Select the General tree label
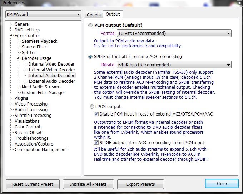 (22, 24)
